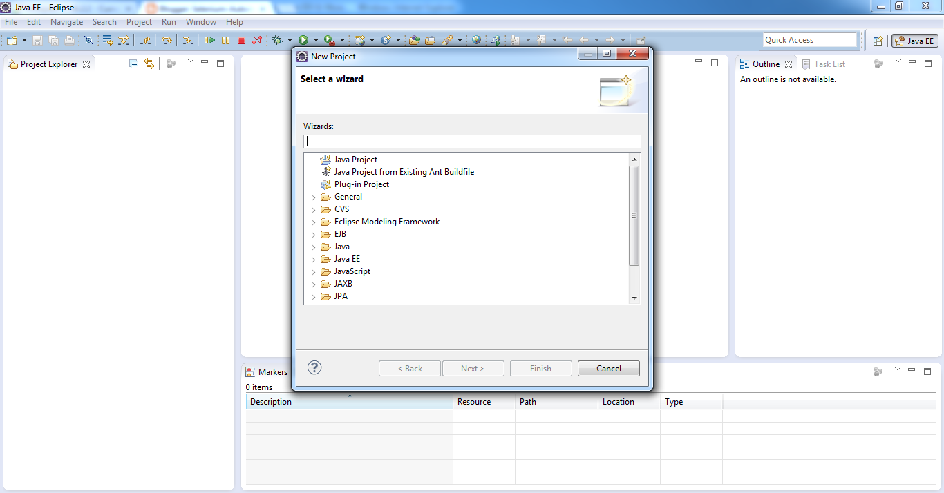944x493 pixels.
Task: Toggle Link with Editor in Project Explorer
Action: tap(149, 64)
